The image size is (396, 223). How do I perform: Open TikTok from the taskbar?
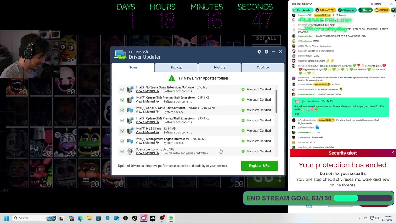pyautogui.click(x=135, y=218)
